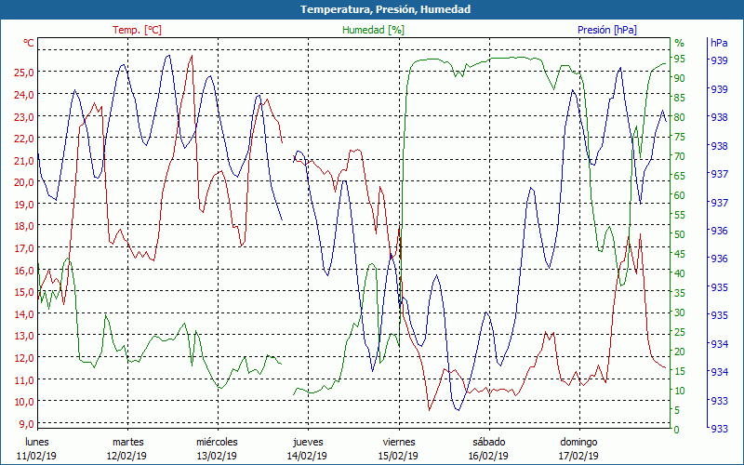Select the red Temp. [°C] legend label

tap(137, 30)
